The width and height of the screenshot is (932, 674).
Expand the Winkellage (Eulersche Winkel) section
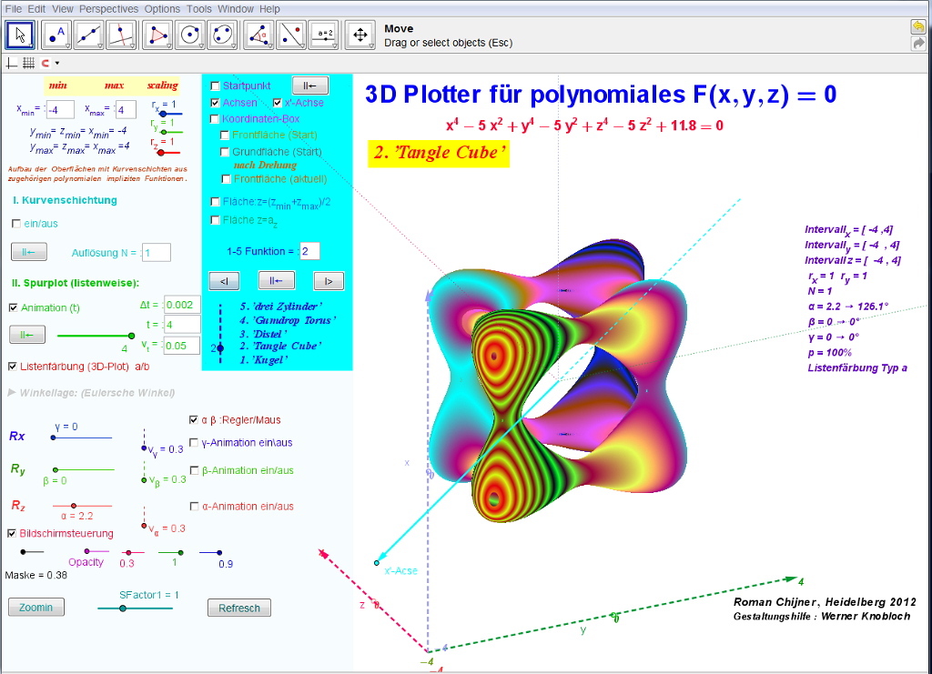(12, 393)
